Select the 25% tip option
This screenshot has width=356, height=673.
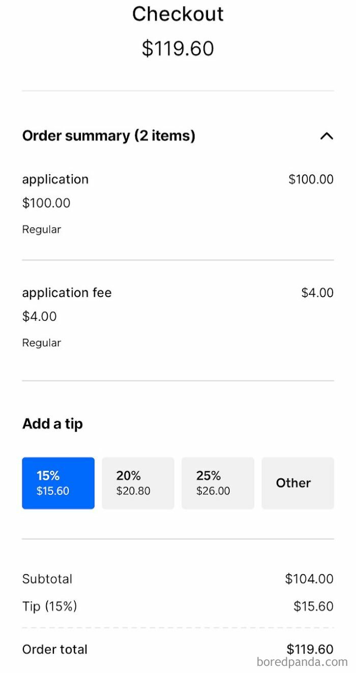[x=218, y=483]
